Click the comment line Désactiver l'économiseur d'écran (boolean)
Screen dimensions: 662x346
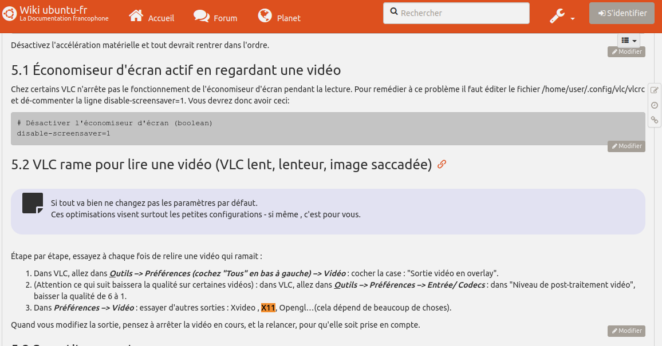click(115, 123)
